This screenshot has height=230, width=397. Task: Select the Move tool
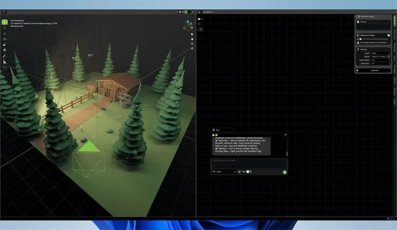click(x=5, y=33)
